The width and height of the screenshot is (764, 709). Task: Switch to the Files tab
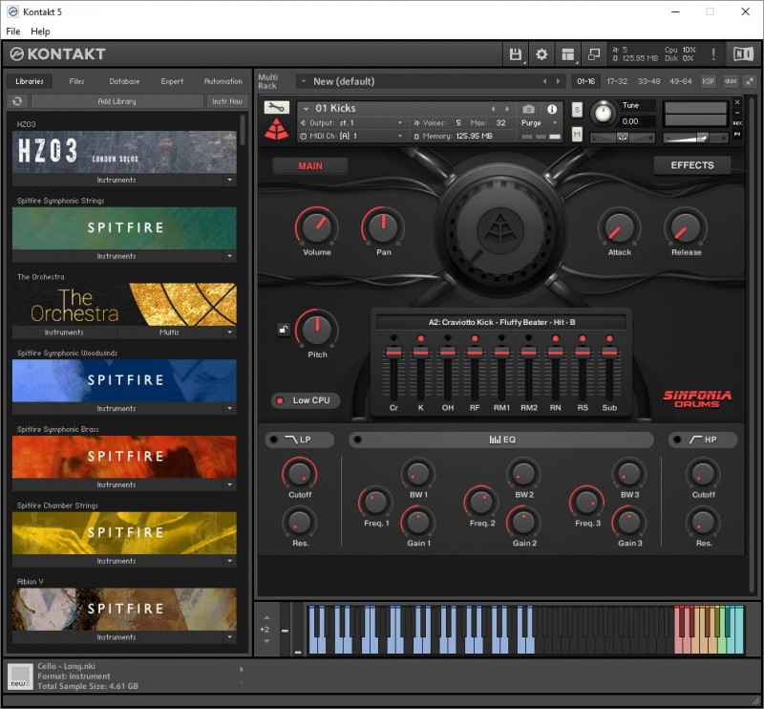[76, 81]
